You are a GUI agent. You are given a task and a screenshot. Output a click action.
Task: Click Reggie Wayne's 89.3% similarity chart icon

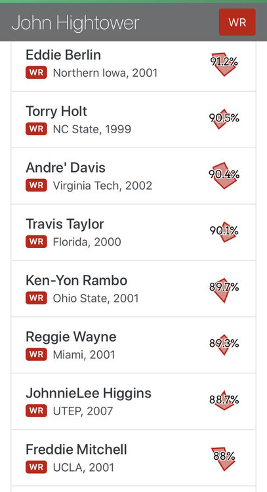tap(224, 344)
